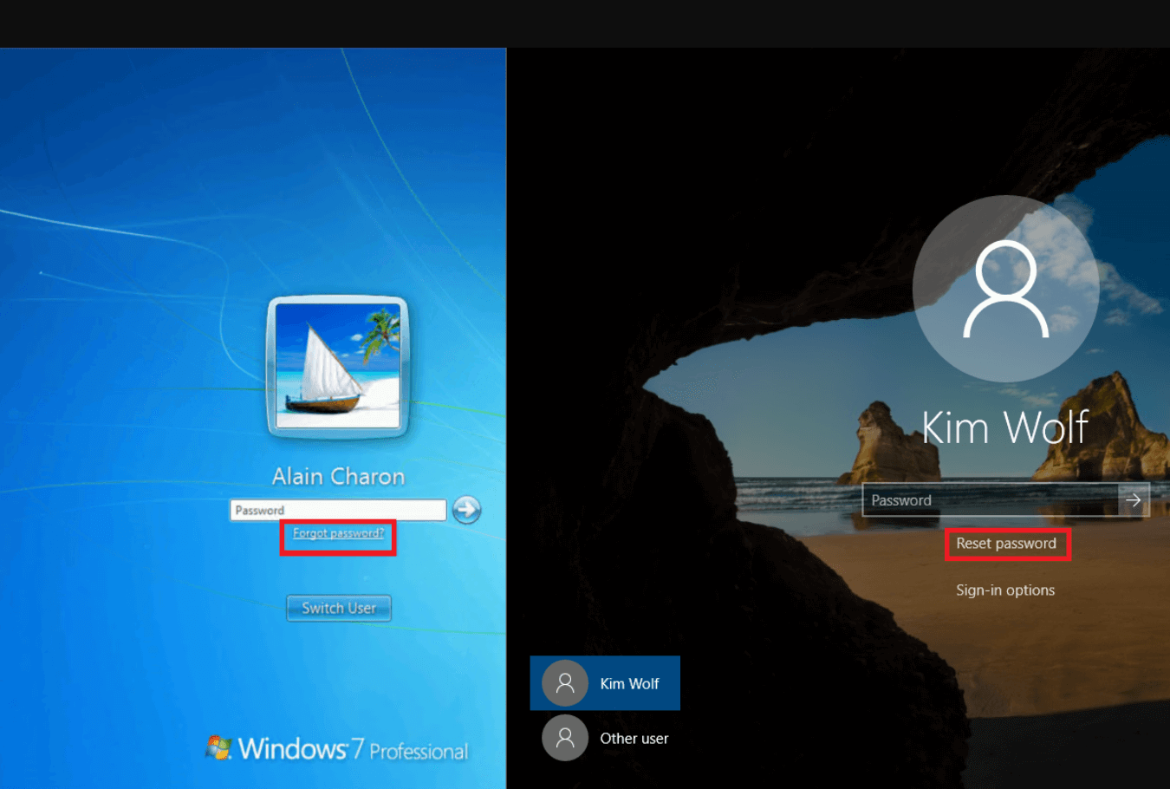
Task: Click inside Kim Wolf's Password input field
Action: (x=979, y=500)
